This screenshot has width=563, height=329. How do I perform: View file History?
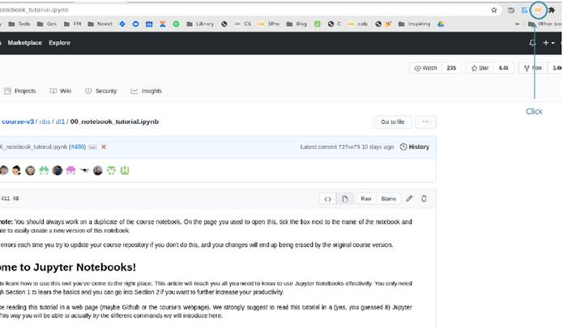(414, 147)
